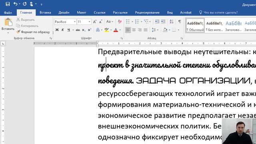Apply red font color
Viewport: 256px width, 144px height.
coord(116,30)
